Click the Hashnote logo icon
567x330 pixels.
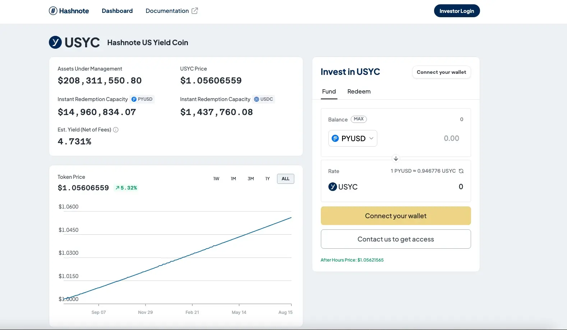(53, 11)
